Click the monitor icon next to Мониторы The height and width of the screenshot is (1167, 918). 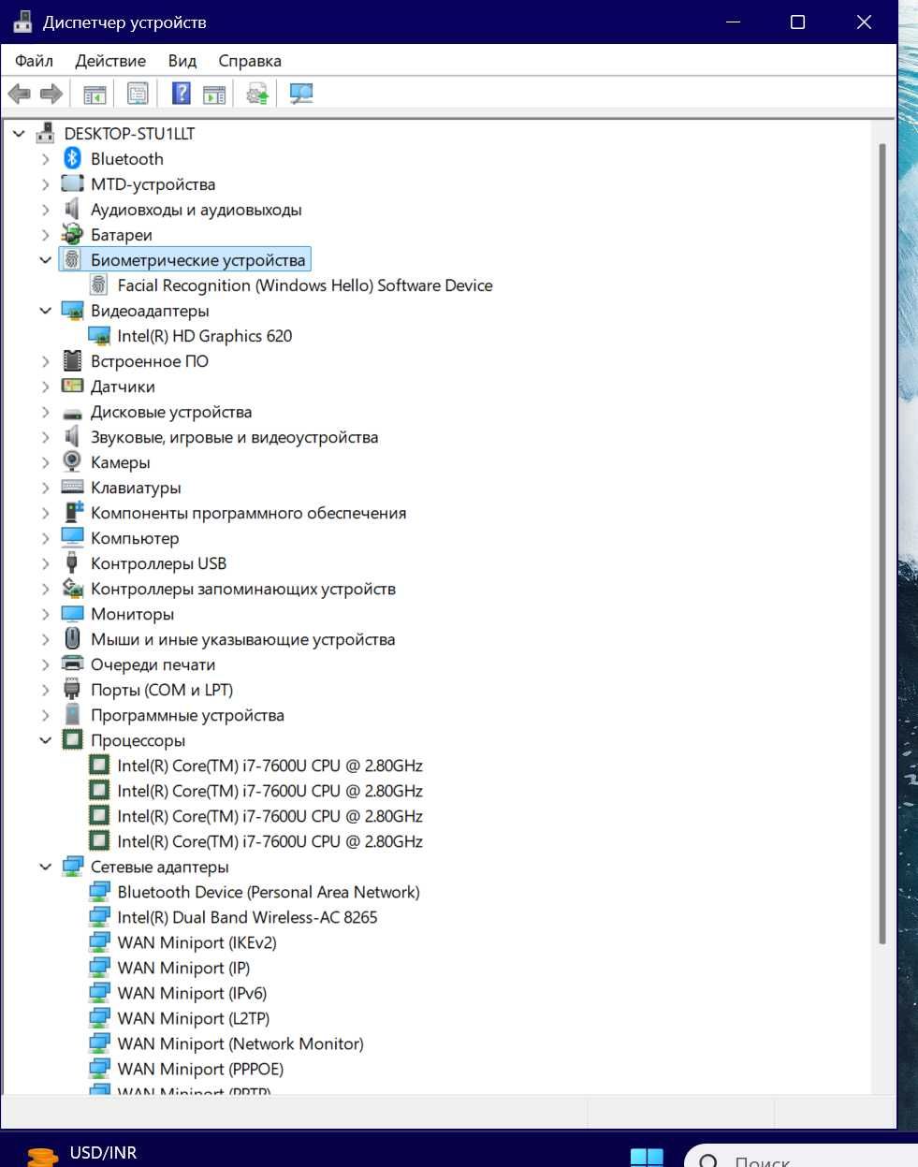point(72,614)
